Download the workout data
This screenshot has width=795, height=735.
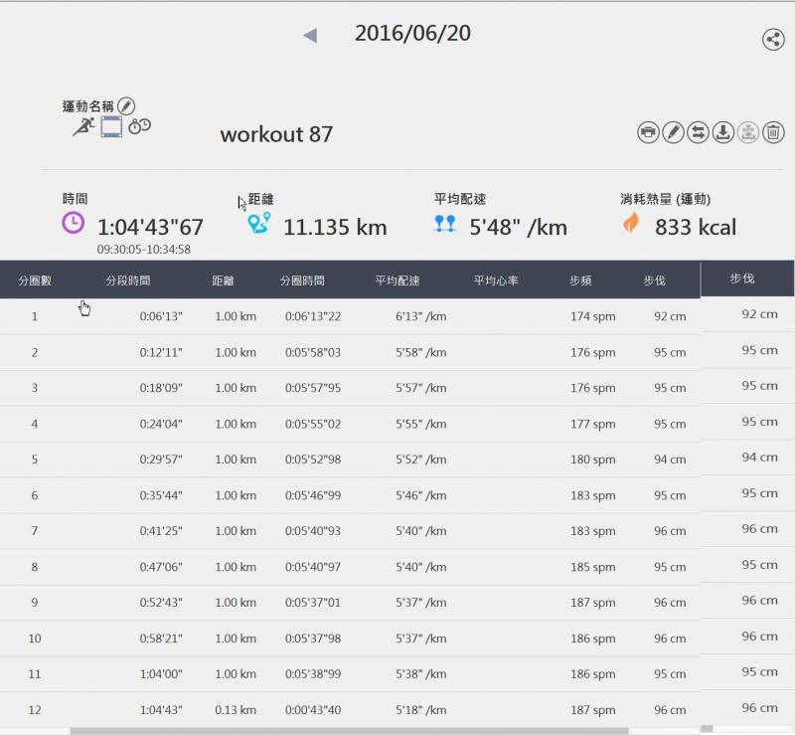pyautogui.click(x=723, y=132)
